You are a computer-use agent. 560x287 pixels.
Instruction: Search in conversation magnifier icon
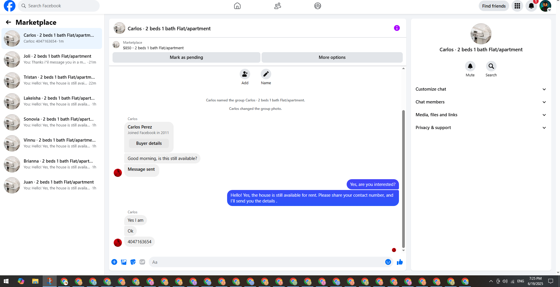pyautogui.click(x=491, y=66)
